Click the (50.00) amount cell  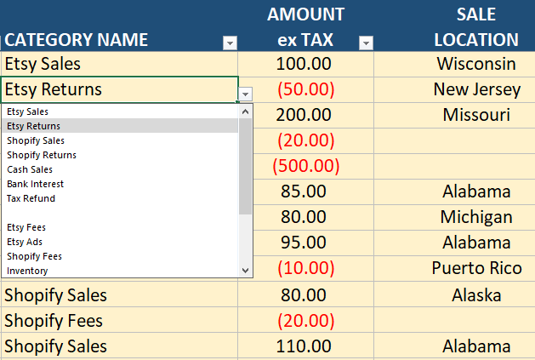point(305,89)
